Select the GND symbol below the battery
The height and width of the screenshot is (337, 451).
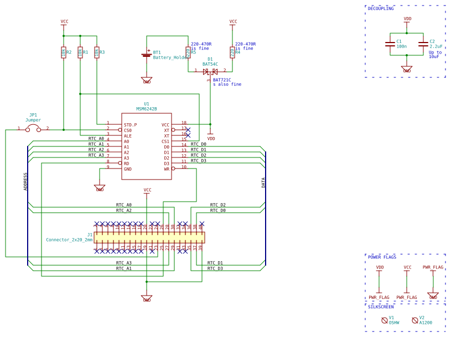click(147, 80)
